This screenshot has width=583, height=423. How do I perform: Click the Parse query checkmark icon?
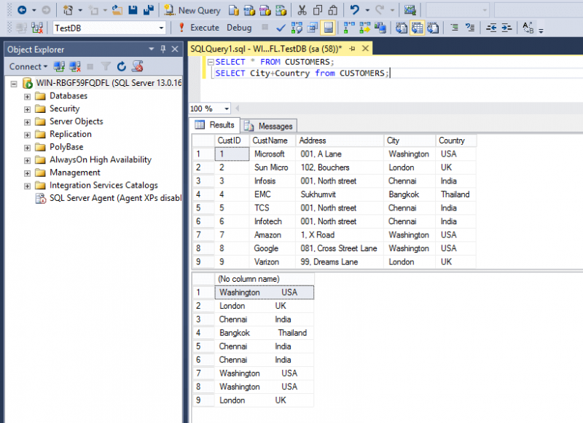[281, 28]
